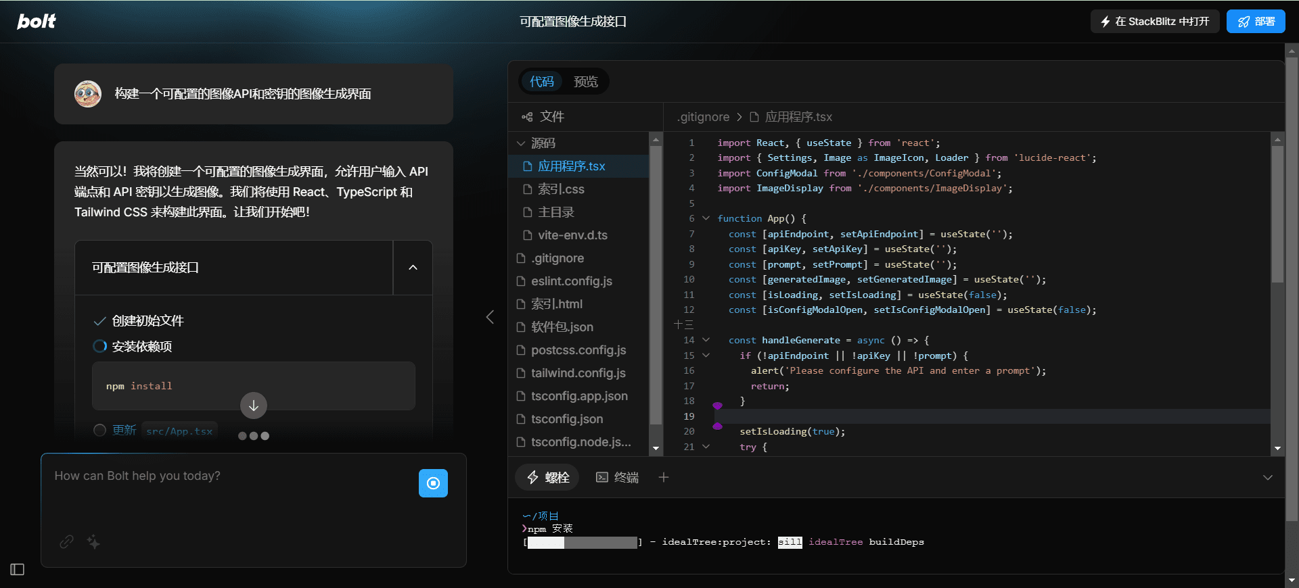
Task: Switch to the 代码 code tab
Action: (x=542, y=81)
